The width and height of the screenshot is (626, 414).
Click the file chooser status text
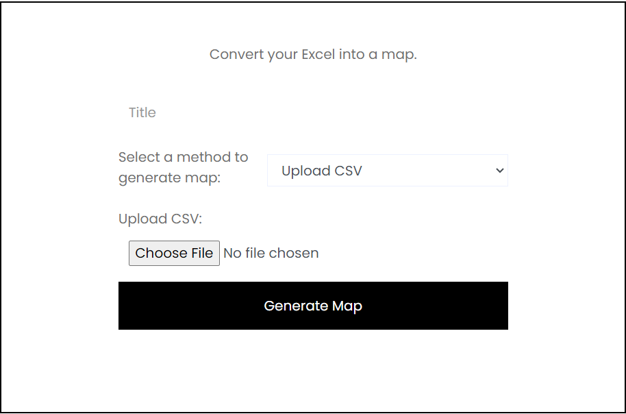point(271,253)
